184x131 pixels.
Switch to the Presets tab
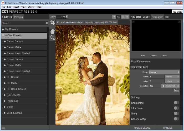(x=18, y=17)
